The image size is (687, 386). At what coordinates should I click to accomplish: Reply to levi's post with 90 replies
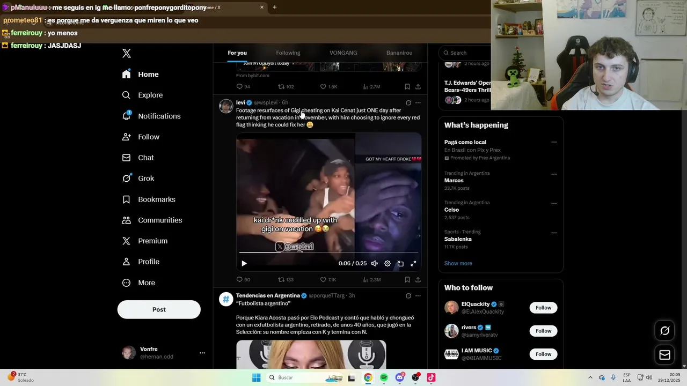pos(240,279)
